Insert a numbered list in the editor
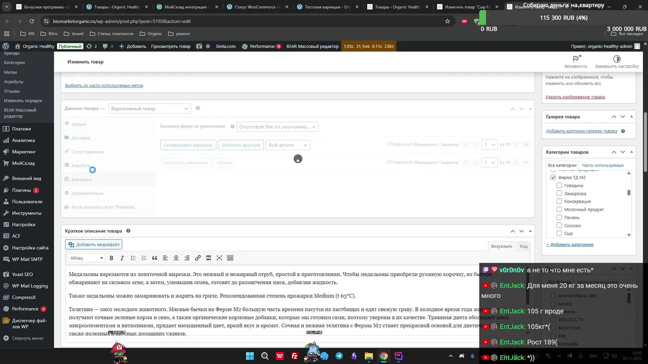 144,258
